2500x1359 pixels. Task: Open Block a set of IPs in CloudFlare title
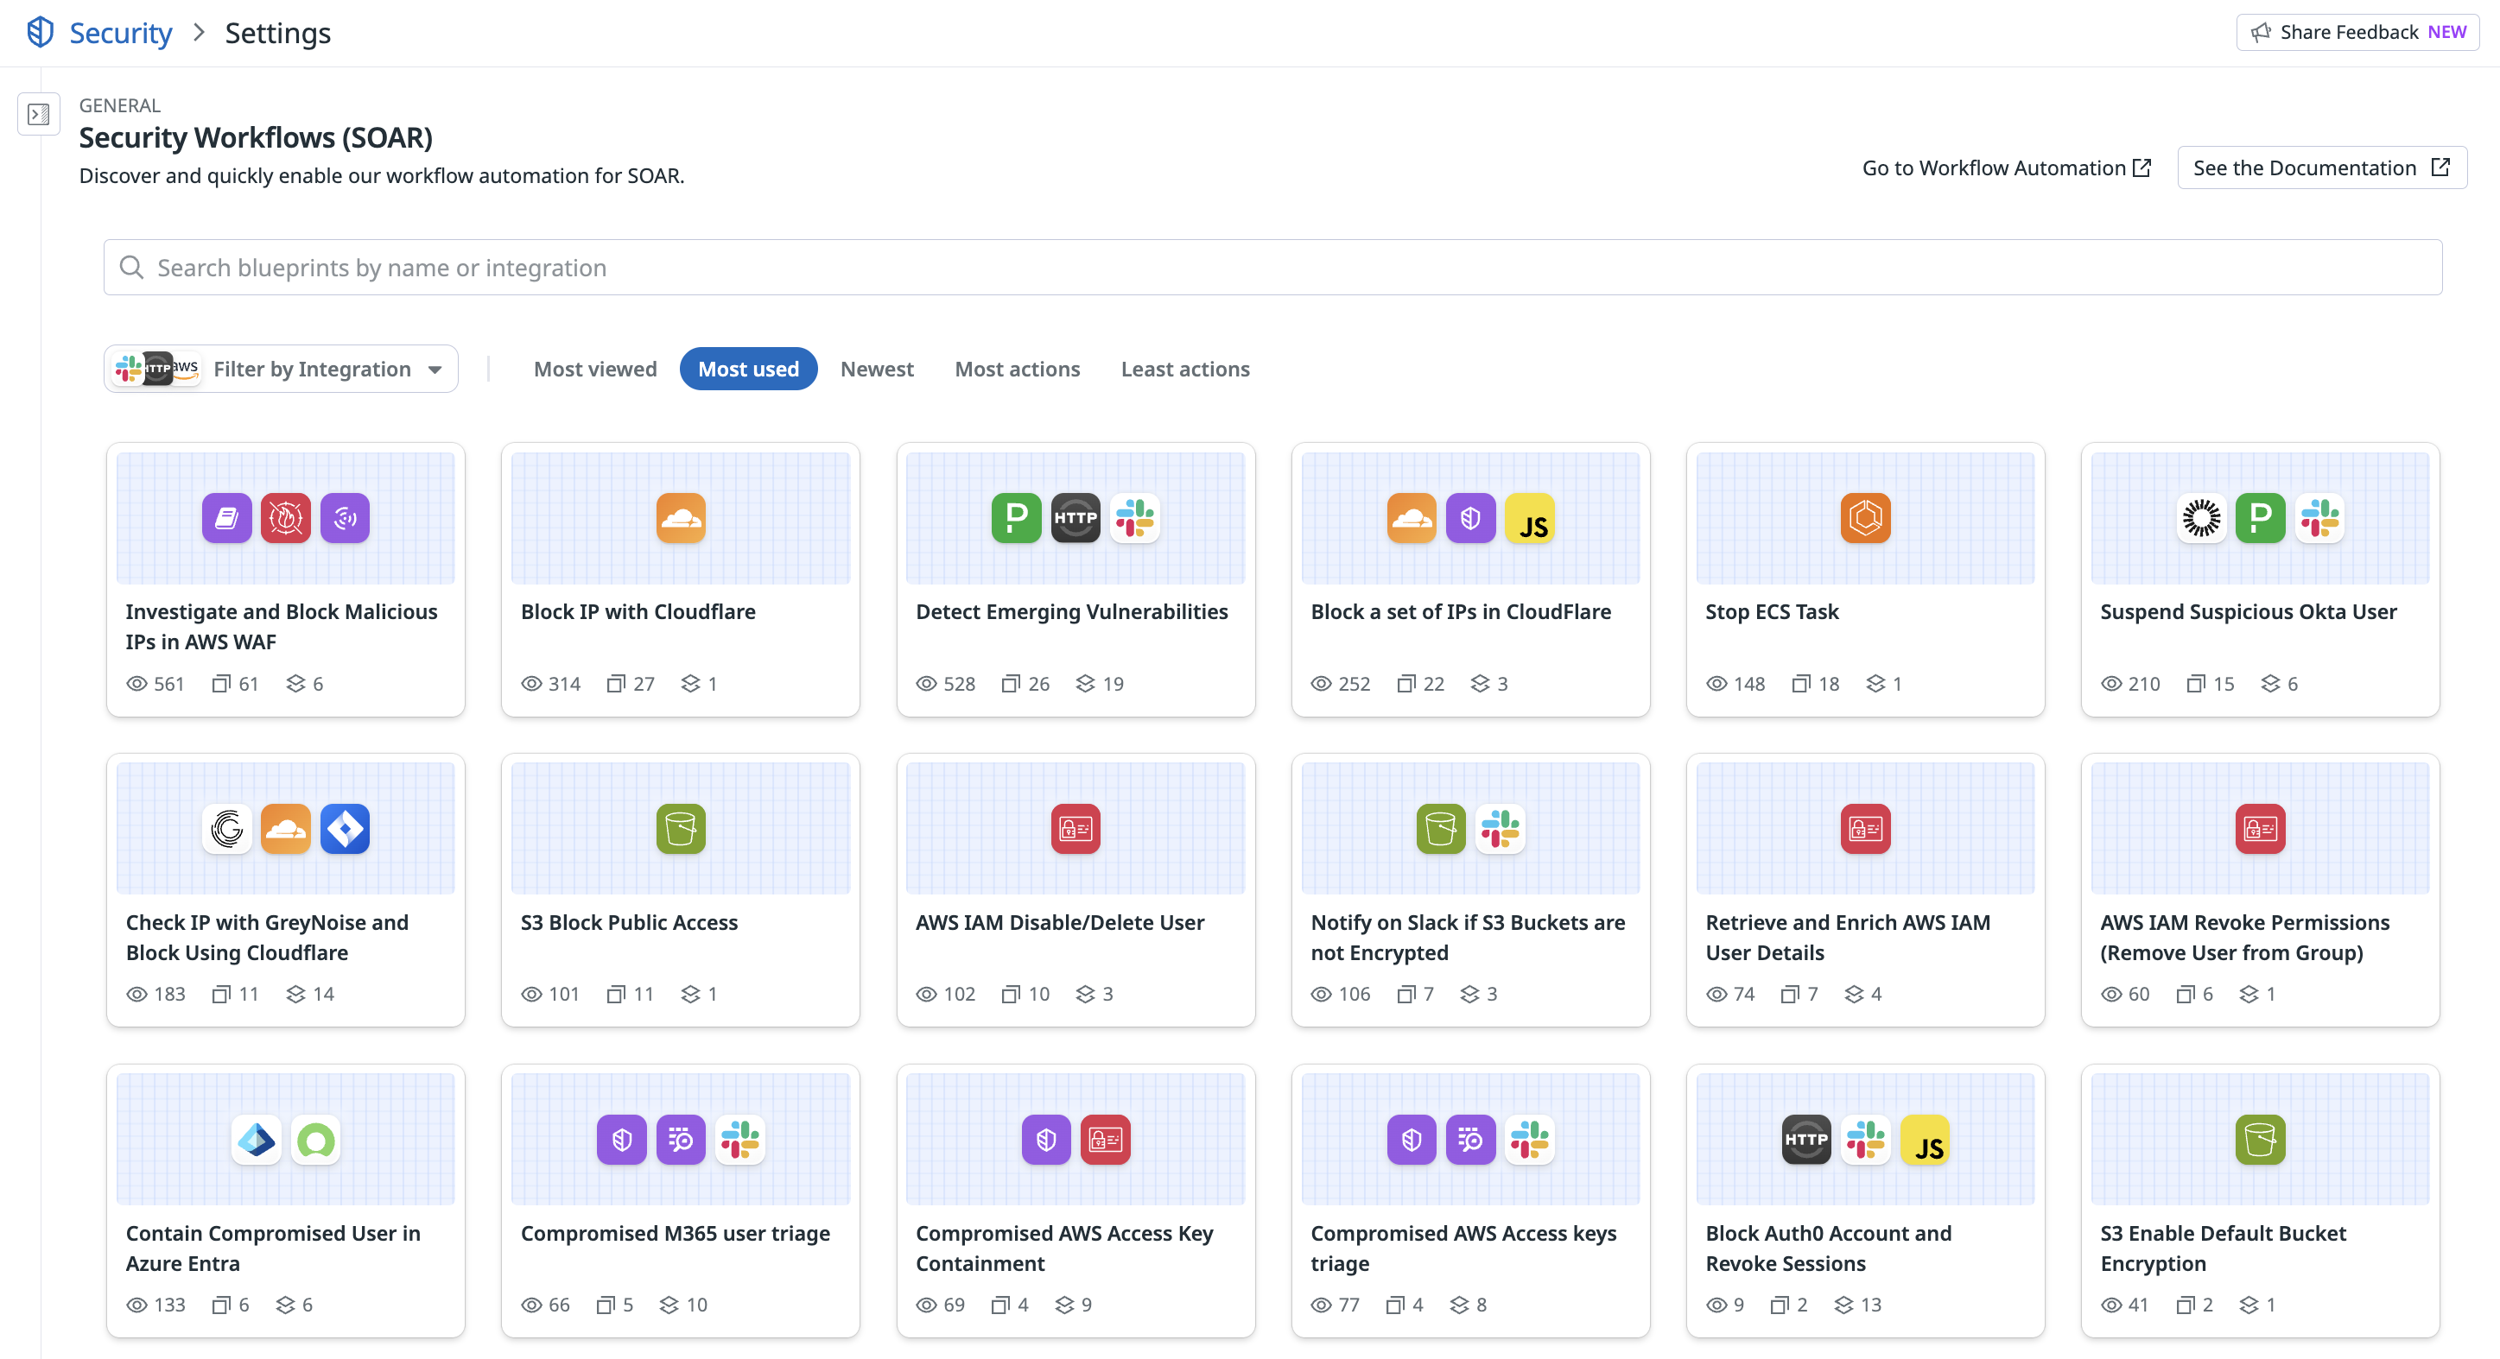pyautogui.click(x=1461, y=611)
